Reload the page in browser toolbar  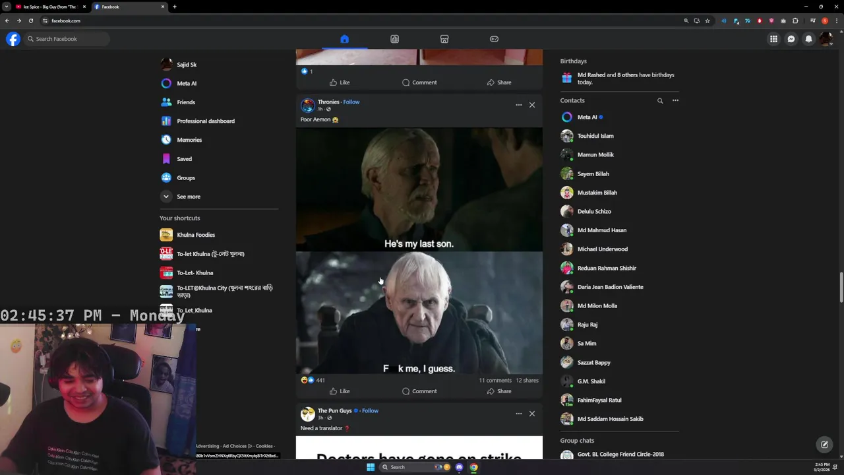(x=31, y=20)
